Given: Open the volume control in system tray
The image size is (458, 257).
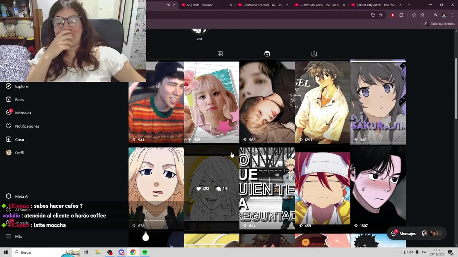Looking at the screenshot, I should tap(411, 252).
